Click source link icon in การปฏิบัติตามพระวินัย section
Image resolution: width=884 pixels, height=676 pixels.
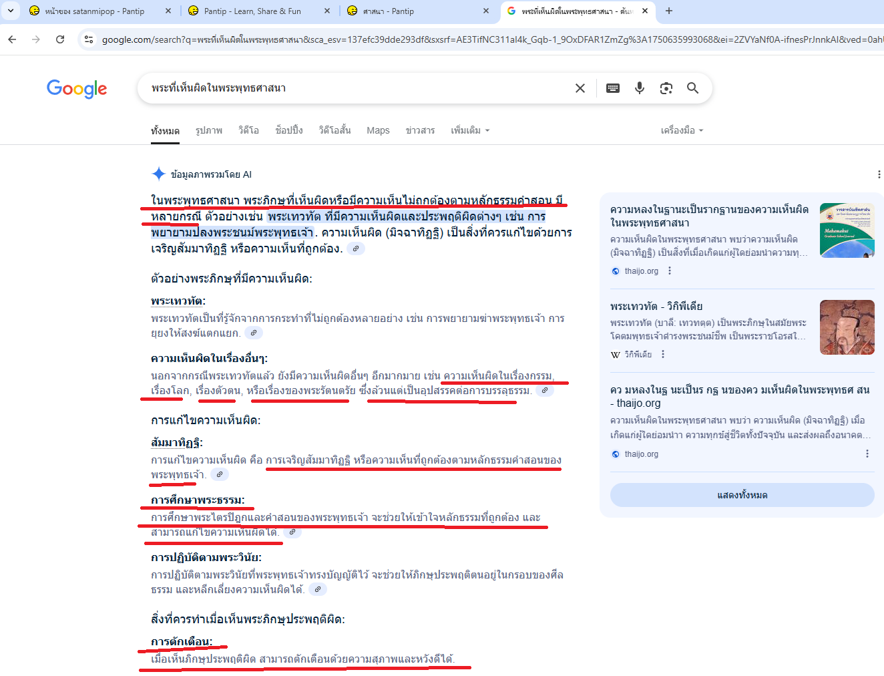click(318, 589)
